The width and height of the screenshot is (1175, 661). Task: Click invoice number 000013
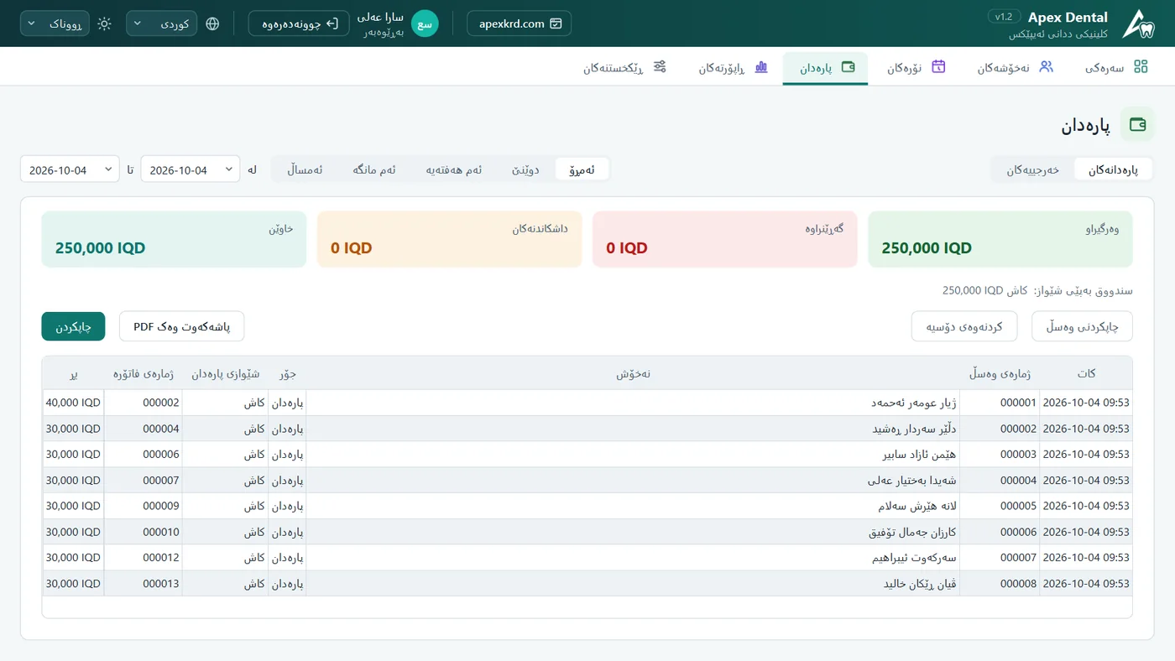[161, 584]
